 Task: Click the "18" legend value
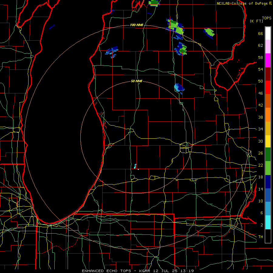(261, 177)
